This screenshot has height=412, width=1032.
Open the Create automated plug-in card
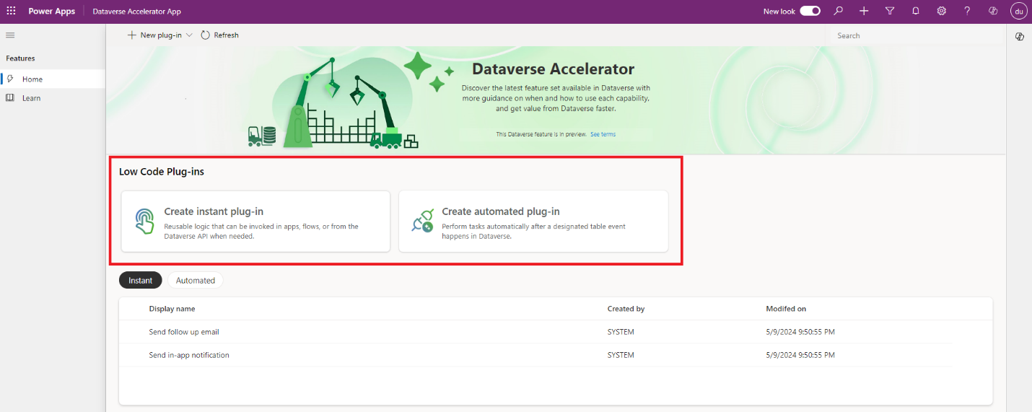(533, 222)
